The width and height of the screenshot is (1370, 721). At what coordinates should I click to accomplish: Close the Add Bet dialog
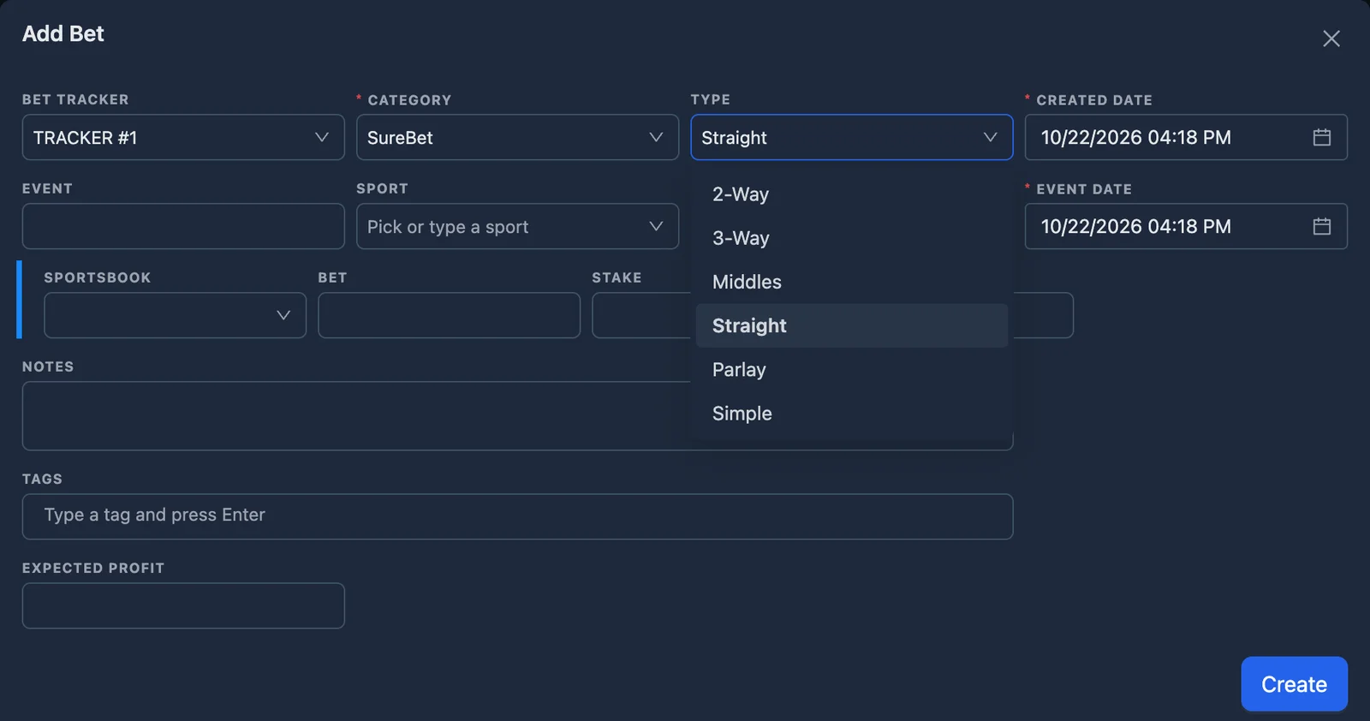tap(1331, 39)
